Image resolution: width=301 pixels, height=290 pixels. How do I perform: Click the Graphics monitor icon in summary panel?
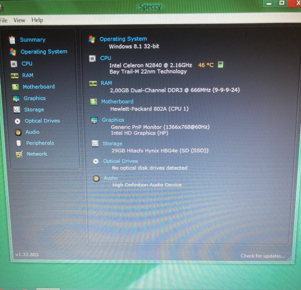pos(94,120)
